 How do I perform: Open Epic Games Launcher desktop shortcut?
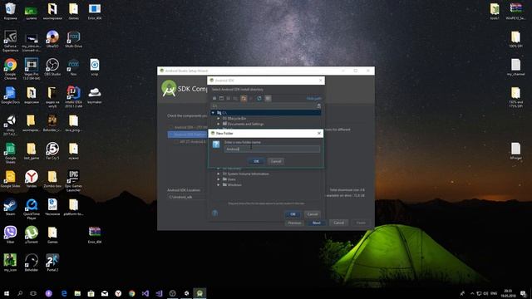pyautogui.click(x=73, y=181)
